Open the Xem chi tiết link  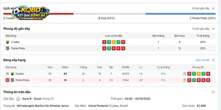point(202,60)
